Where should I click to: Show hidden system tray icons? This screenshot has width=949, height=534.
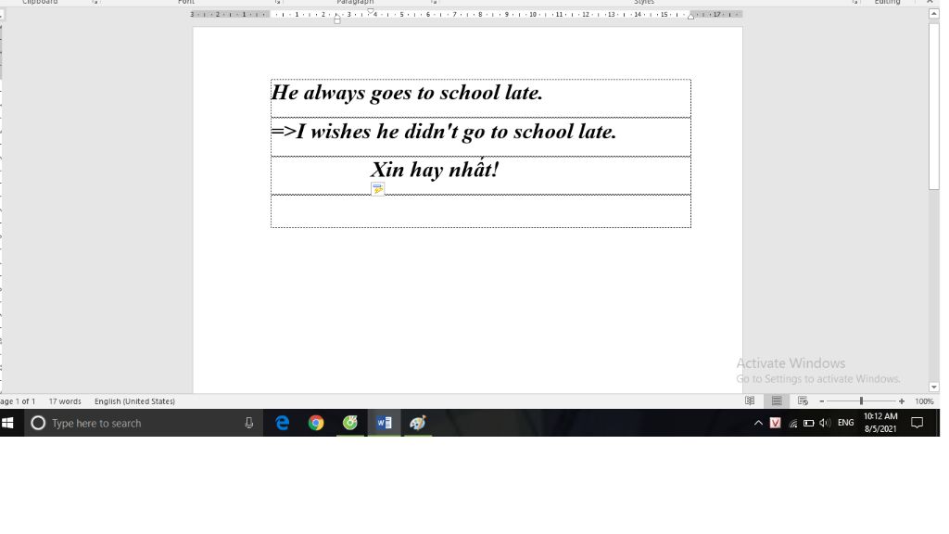[x=758, y=423]
